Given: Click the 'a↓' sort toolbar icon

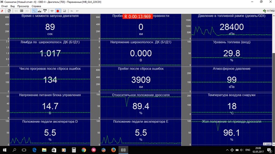Looking at the screenshot, I should [72, 11].
